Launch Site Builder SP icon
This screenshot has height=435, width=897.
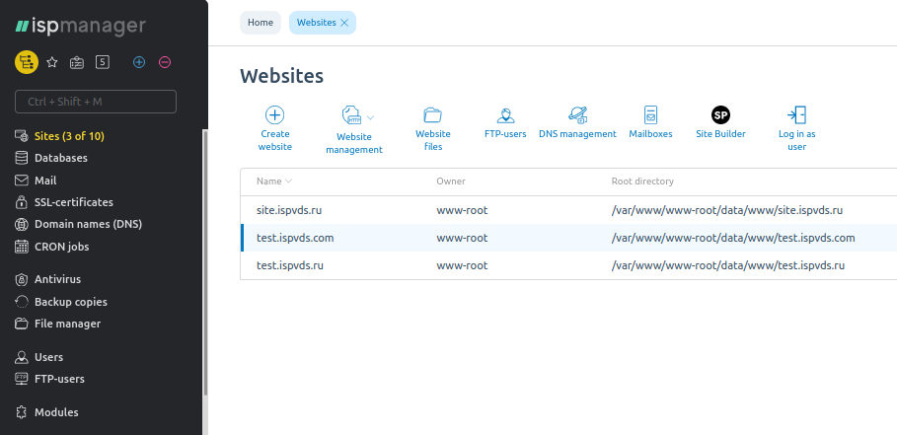click(720, 114)
